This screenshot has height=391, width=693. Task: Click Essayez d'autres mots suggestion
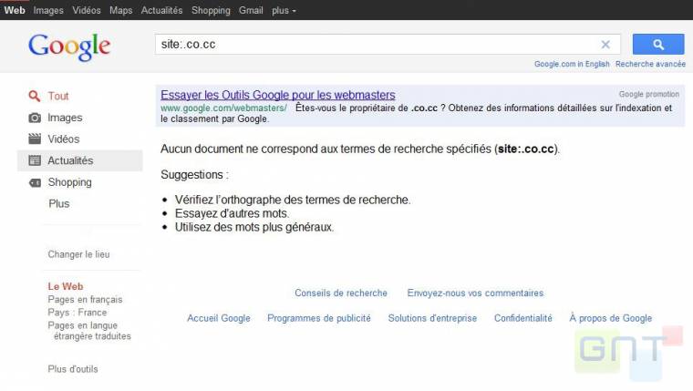pos(232,213)
